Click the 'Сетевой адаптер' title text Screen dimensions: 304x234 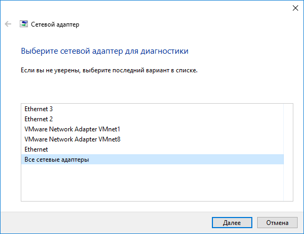[x=55, y=24]
